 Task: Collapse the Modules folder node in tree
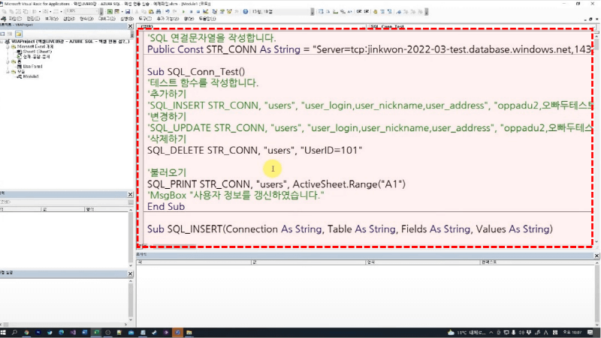[x=8, y=71]
